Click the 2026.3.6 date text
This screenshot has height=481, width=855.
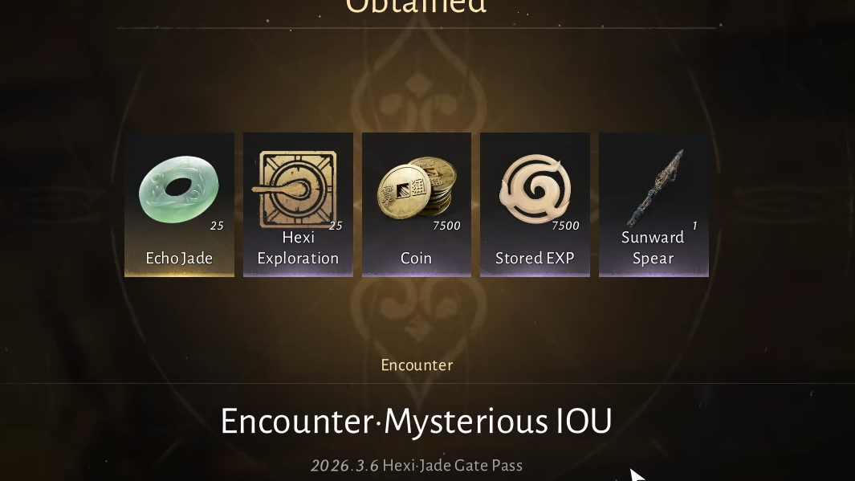point(344,465)
